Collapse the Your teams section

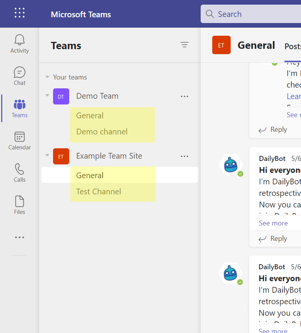tap(47, 77)
